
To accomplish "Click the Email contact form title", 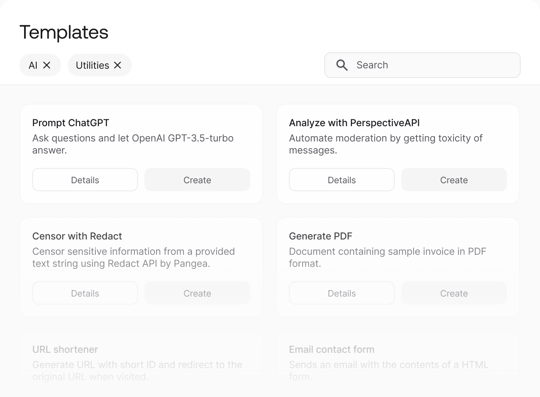I will 332,350.
